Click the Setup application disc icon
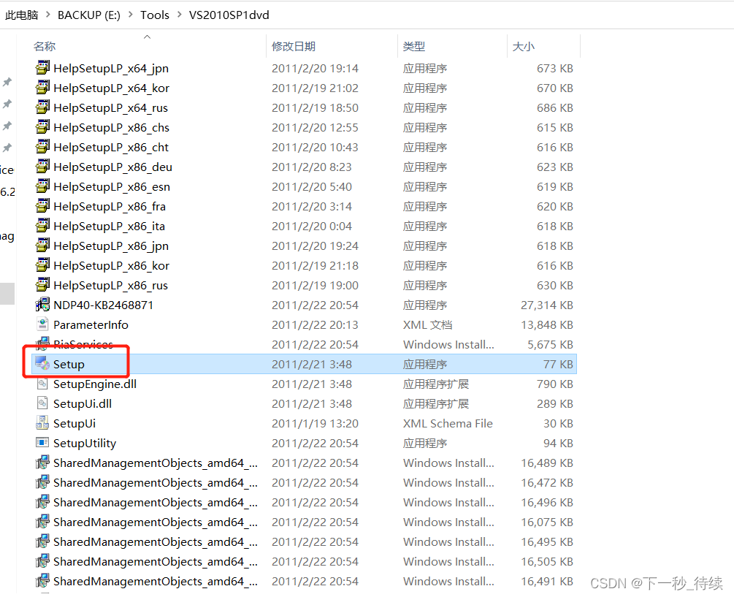The height and width of the screenshot is (597, 734). click(42, 363)
